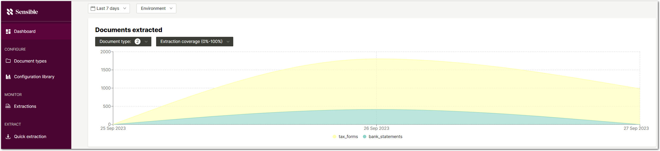
Task: Open the Document type filter dropdown
Action: coord(123,42)
